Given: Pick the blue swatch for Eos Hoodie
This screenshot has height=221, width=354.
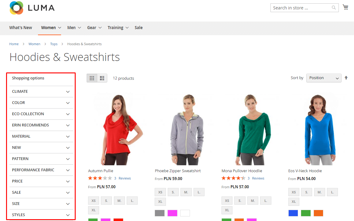Looking at the screenshot, I should (x=293, y=213).
